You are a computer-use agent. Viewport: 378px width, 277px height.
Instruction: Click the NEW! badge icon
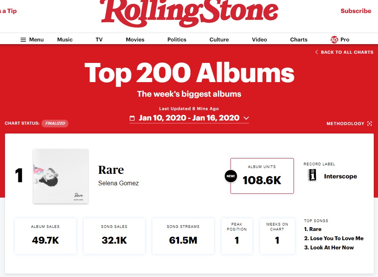click(230, 176)
